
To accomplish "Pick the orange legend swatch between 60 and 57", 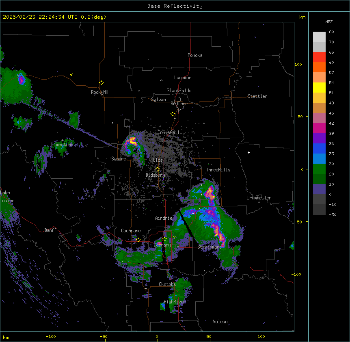I will tap(319, 67).
